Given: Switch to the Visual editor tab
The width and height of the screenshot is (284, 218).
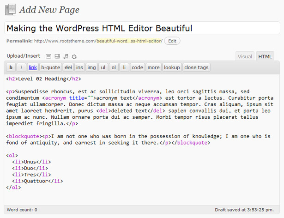Looking at the screenshot, I should (x=245, y=56).
